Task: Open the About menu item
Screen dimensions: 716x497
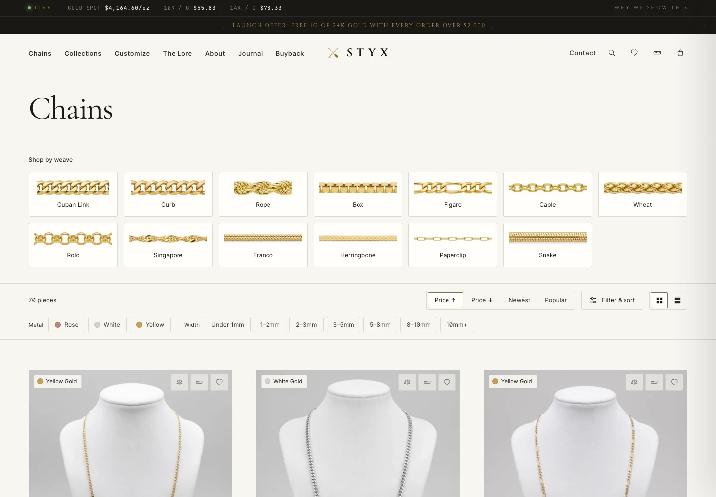Action: coord(215,53)
